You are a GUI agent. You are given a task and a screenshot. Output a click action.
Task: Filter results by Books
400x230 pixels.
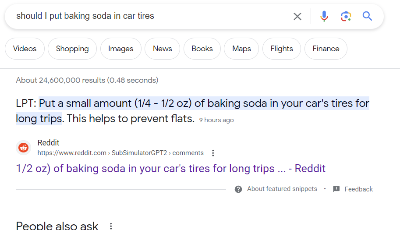click(202, 49)
